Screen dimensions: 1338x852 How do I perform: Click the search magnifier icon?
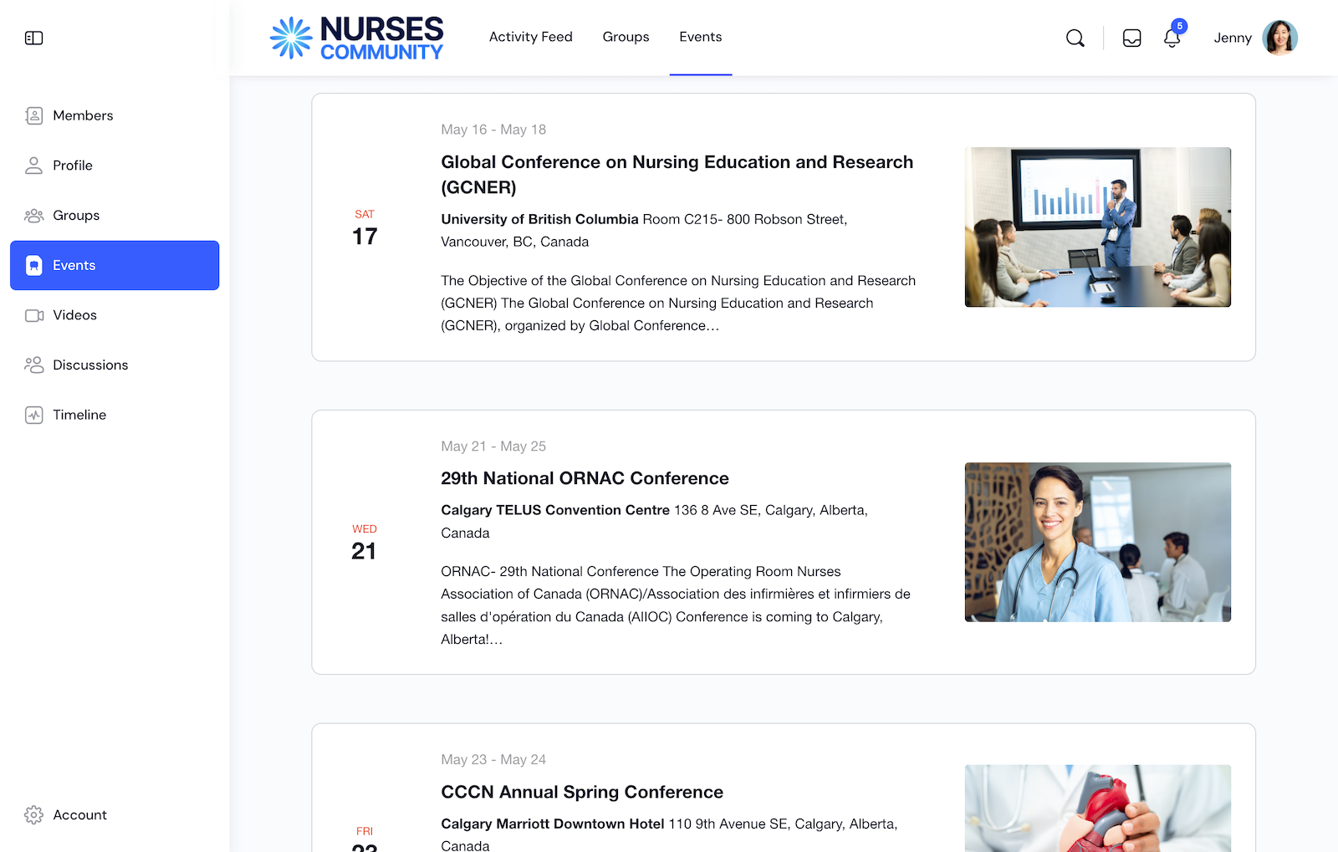tap(1075, 38)
